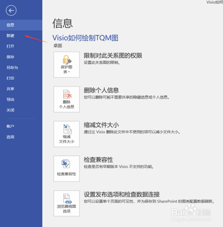
Task: Click the document title Visio如何绘制TQM图
Action: click(85, 38)
